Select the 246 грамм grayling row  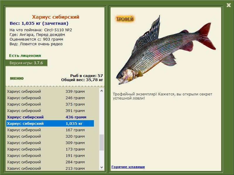coord(50,98)
